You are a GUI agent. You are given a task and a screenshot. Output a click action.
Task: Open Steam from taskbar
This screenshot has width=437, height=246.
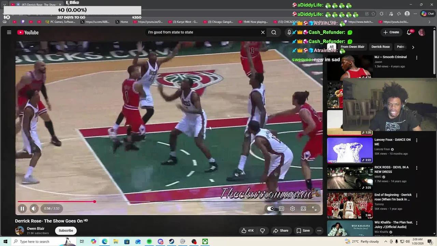pos(172,242)
